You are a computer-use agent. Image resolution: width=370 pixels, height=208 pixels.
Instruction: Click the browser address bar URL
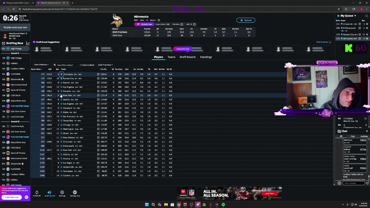[x=60, y=9]
